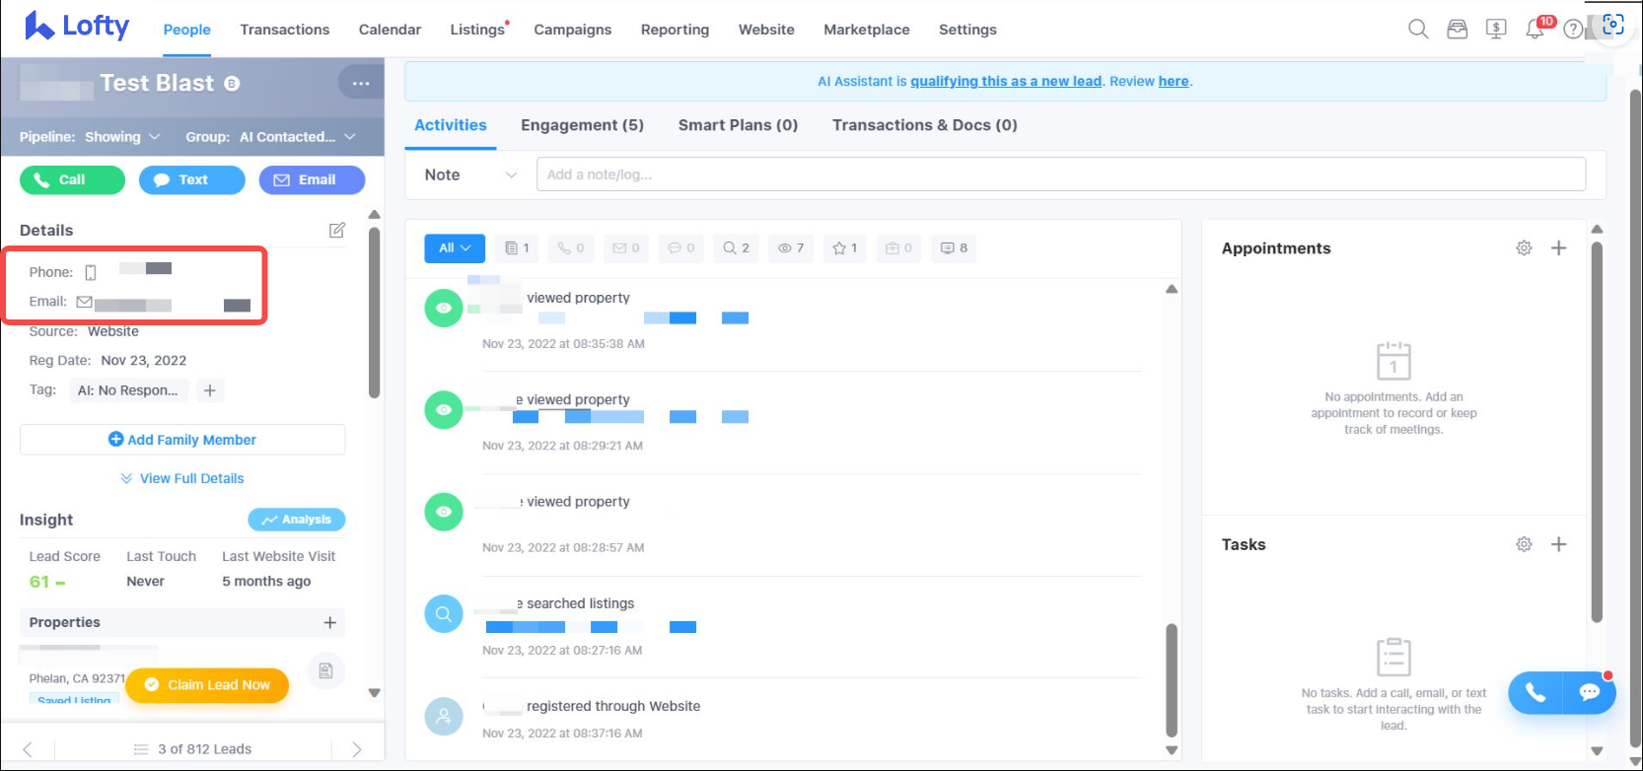1643x771 pixels.
Task: Open 'qualifying this as a new lead' link
Action: click(1006, 82)
